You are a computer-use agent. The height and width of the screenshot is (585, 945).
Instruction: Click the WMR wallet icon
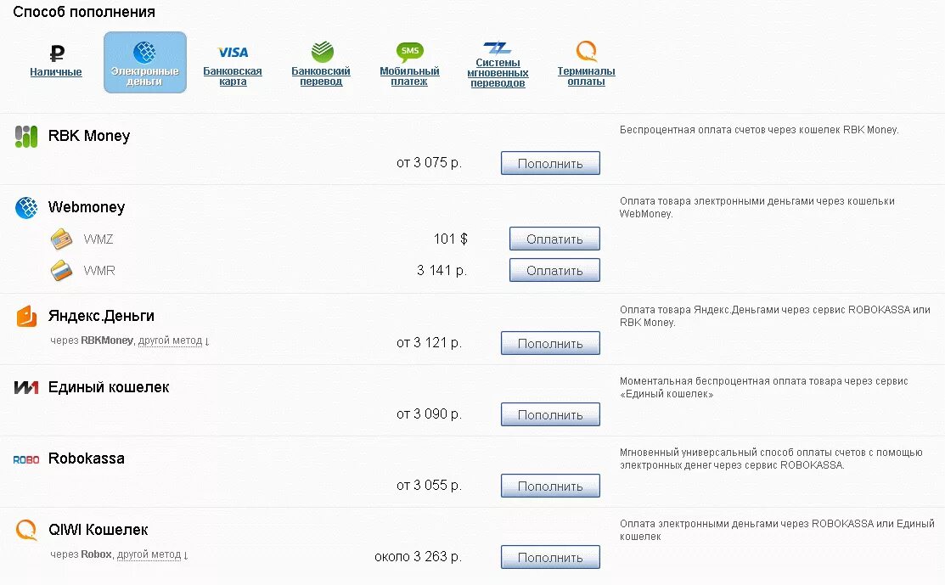61,271
